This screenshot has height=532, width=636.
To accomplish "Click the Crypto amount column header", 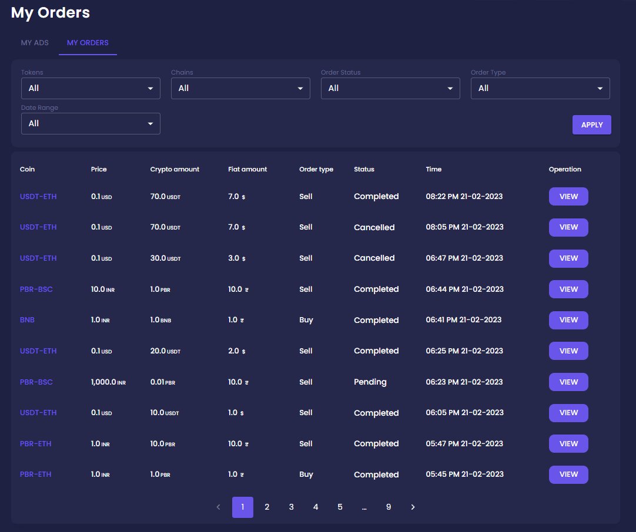I will 175,169.
